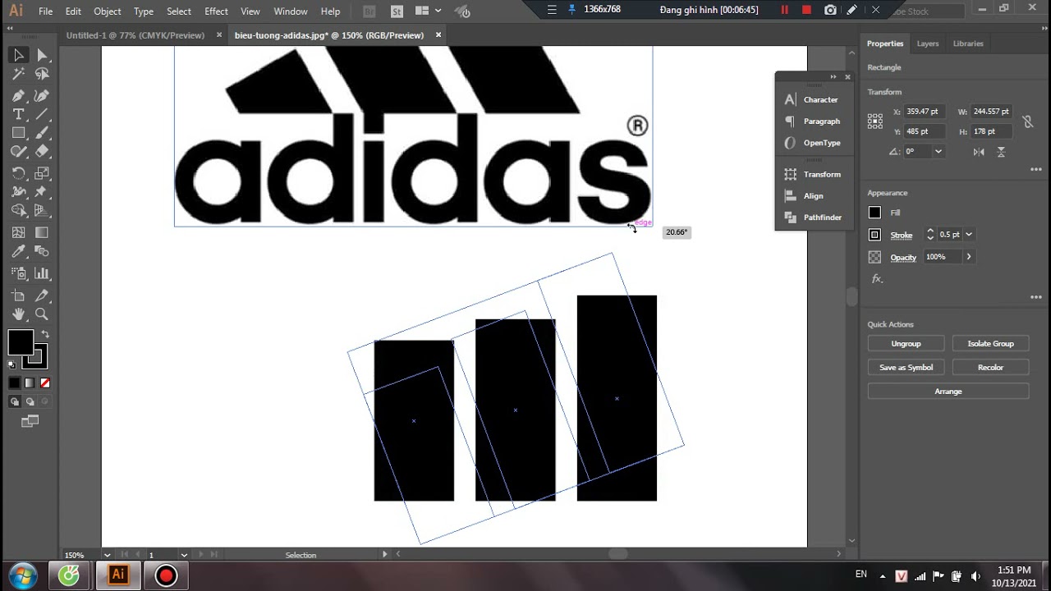Image resolution: width=1051 pixels, height=591 pixels.
Task: Open the Object menu
Action: coord(107,11)
